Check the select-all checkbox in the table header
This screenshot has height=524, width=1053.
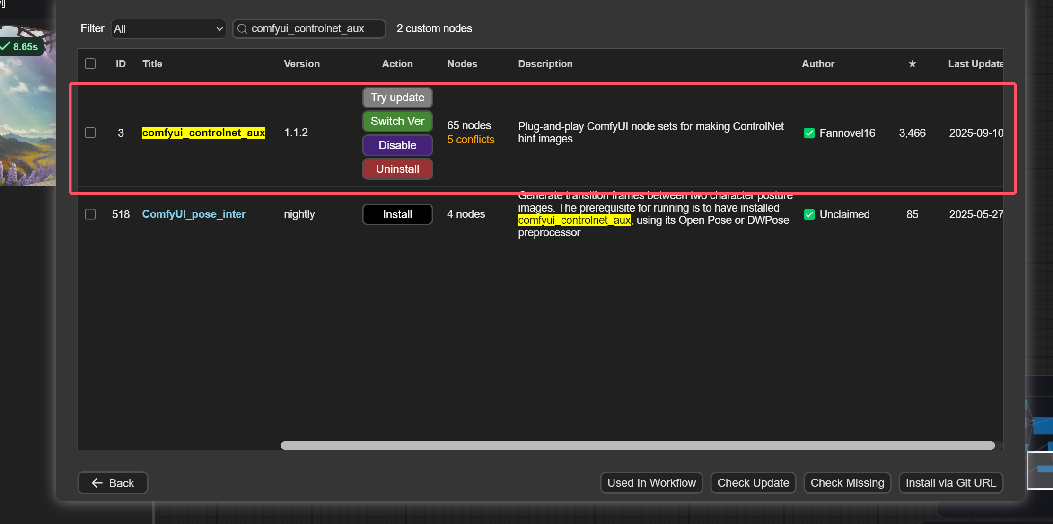coord(90,63)
